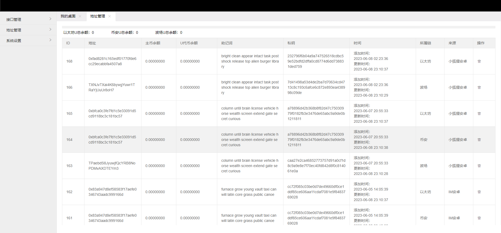Viewport: 501px width, 233px height.
Task: Delete row 162 with trash icon
Action: (479, 192)
